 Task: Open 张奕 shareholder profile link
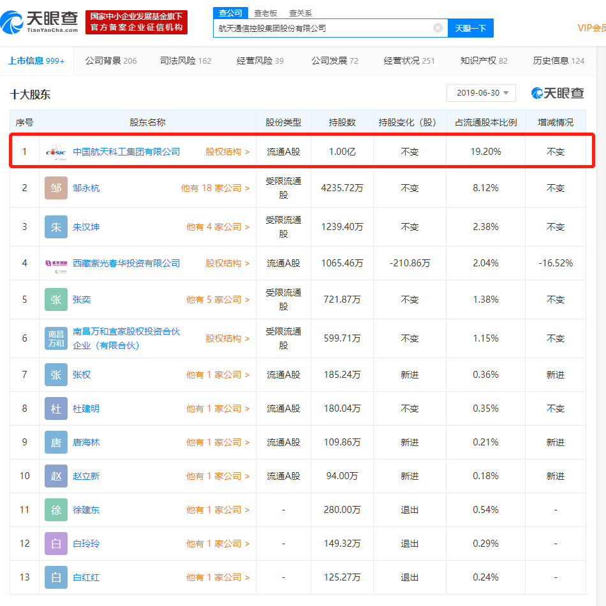[82, 299]
